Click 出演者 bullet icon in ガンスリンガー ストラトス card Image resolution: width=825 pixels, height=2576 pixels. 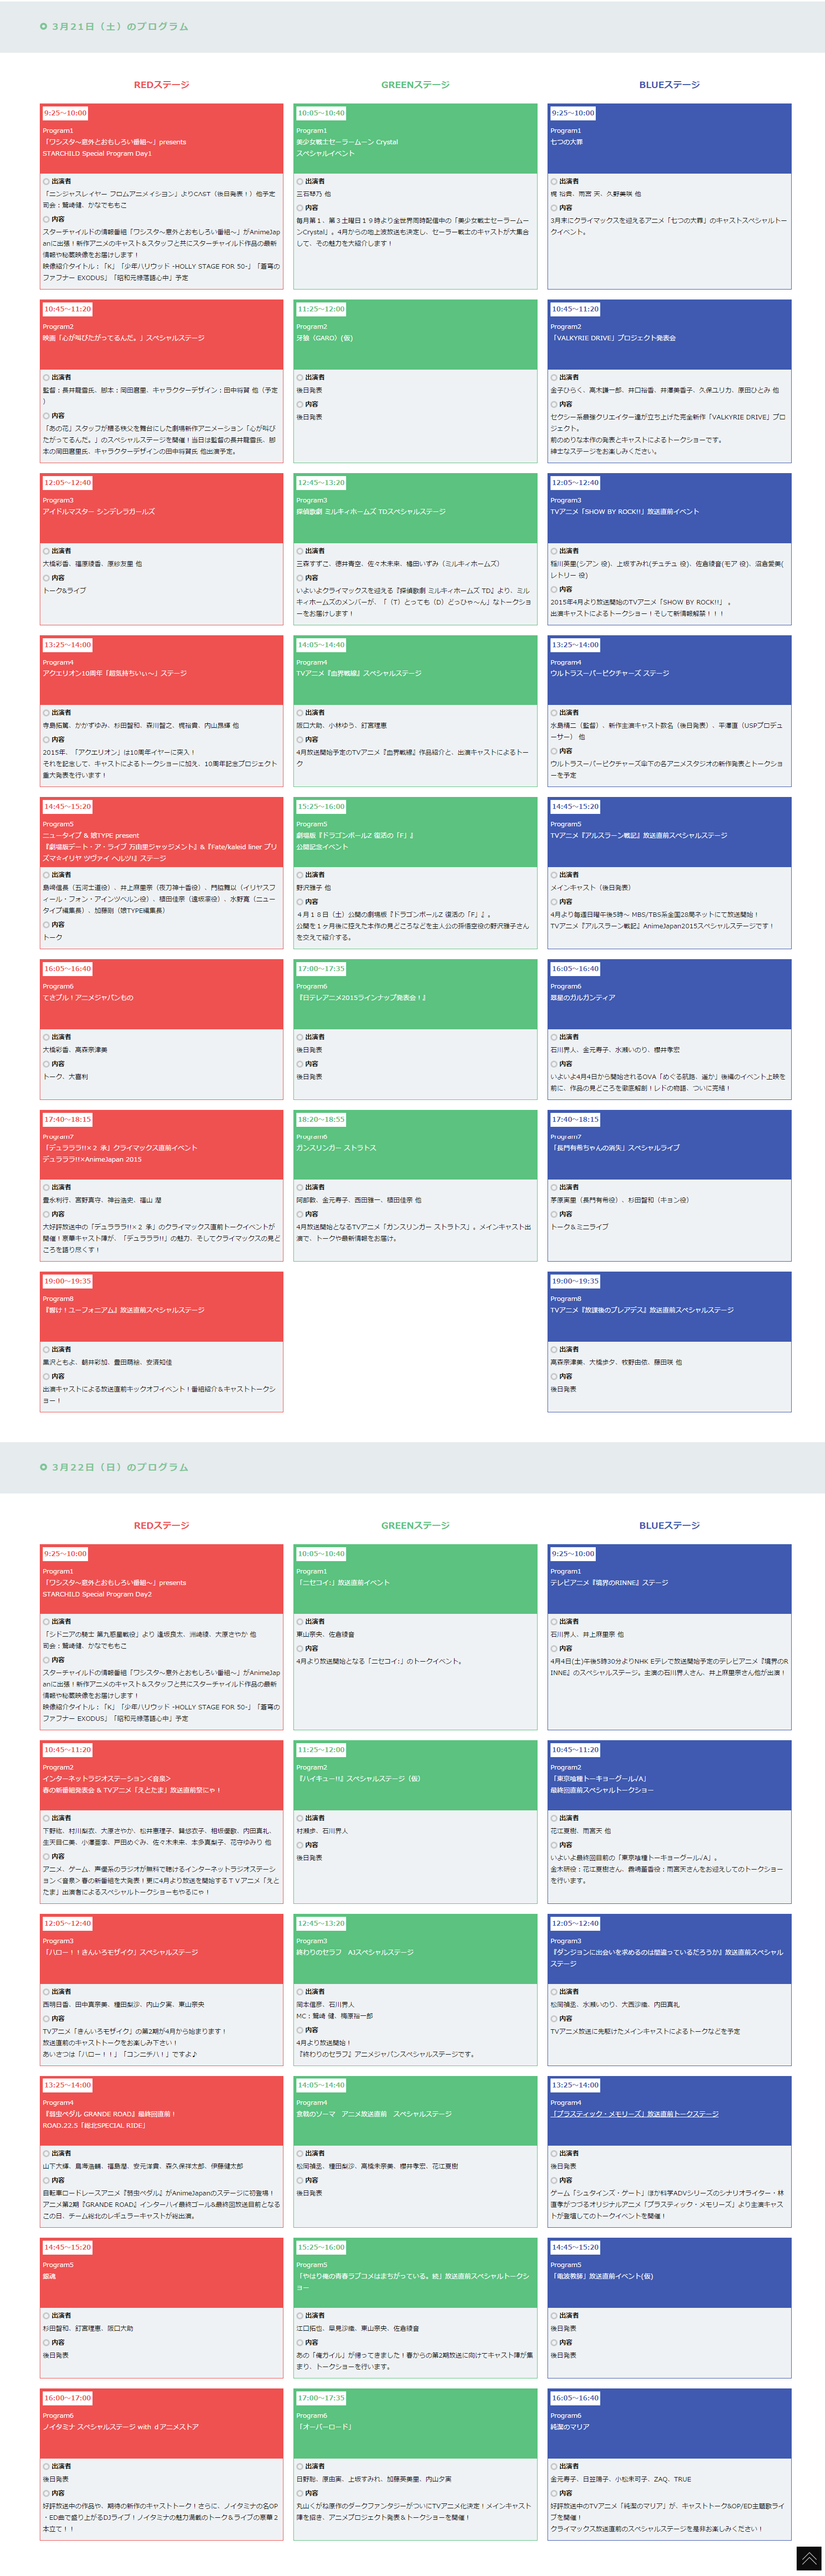(x=299, y=1187)
